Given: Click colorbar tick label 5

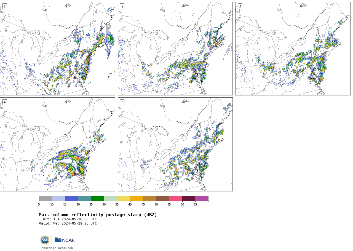Looking at the screenshot, I should (39, 204).
